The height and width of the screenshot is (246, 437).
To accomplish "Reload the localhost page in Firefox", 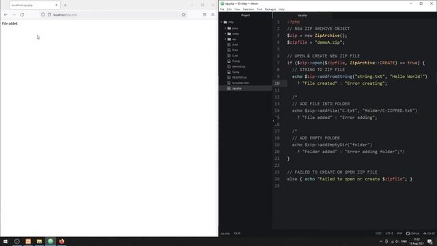I will pyautogui.click(x=22, y=15).
